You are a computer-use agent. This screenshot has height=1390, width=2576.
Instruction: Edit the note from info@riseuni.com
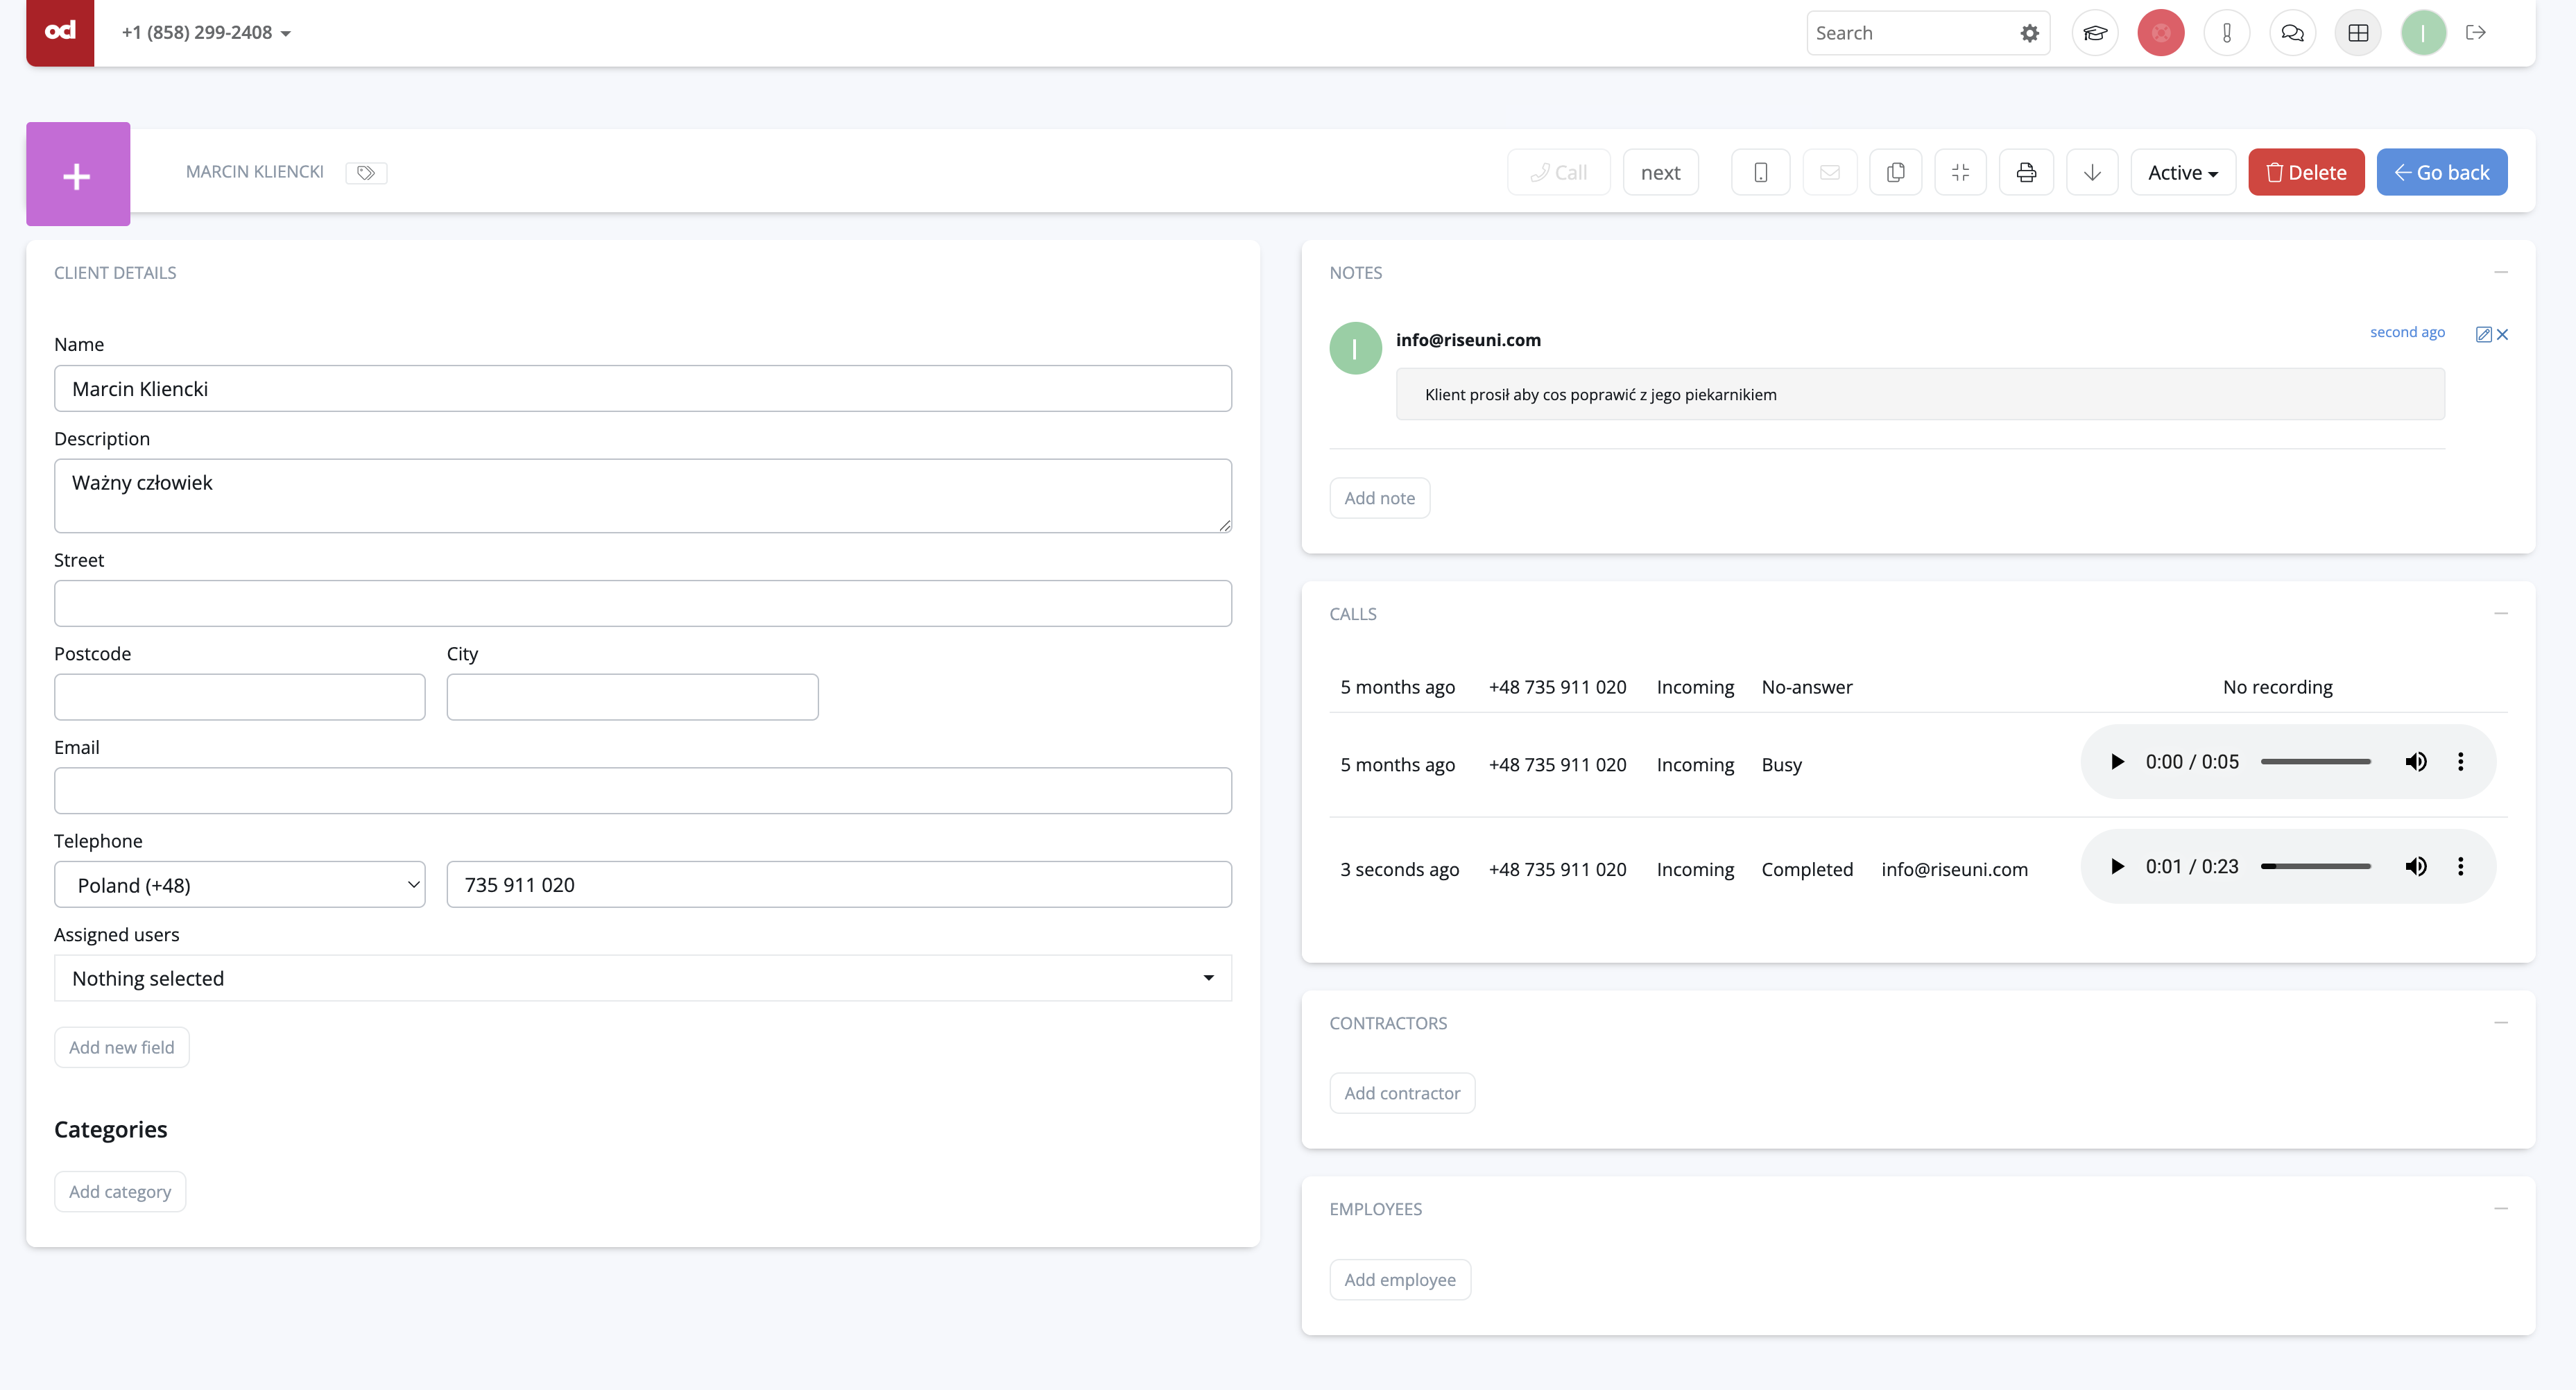tap(2483, 335)
